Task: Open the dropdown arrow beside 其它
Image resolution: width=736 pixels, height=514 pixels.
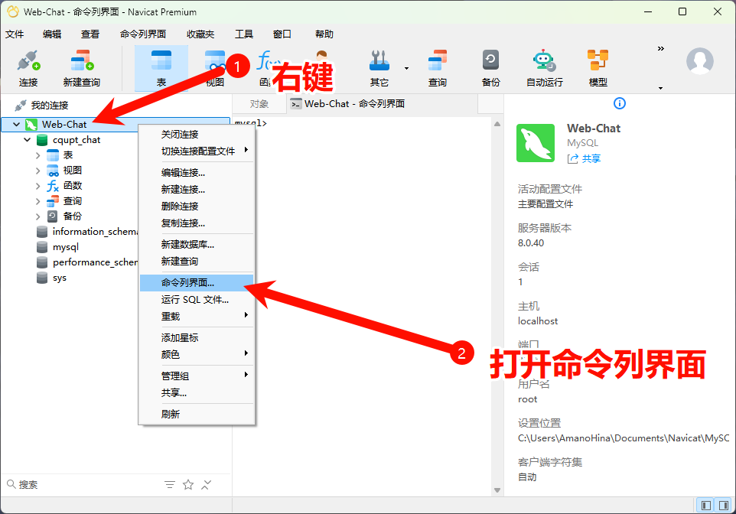Action: 406,69
